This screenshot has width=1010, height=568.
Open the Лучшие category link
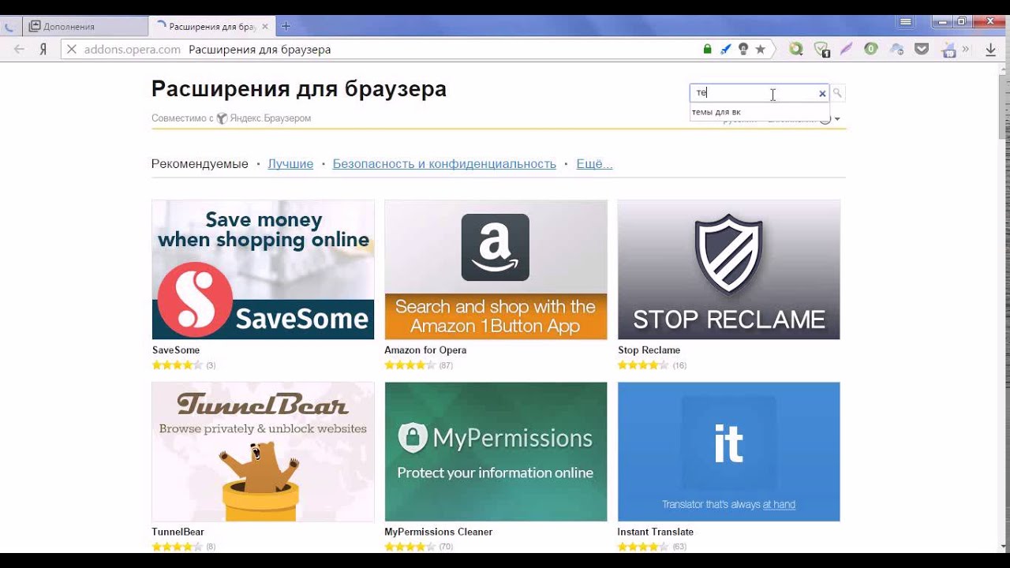tap(290, 164)
